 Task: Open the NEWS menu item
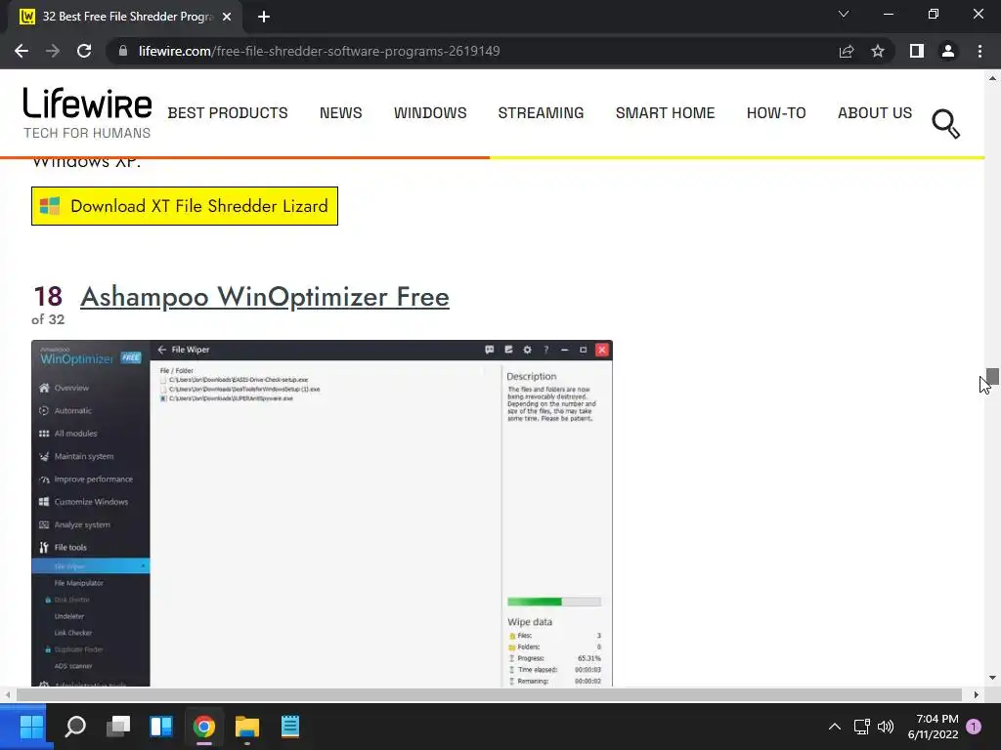coord(341,113)
